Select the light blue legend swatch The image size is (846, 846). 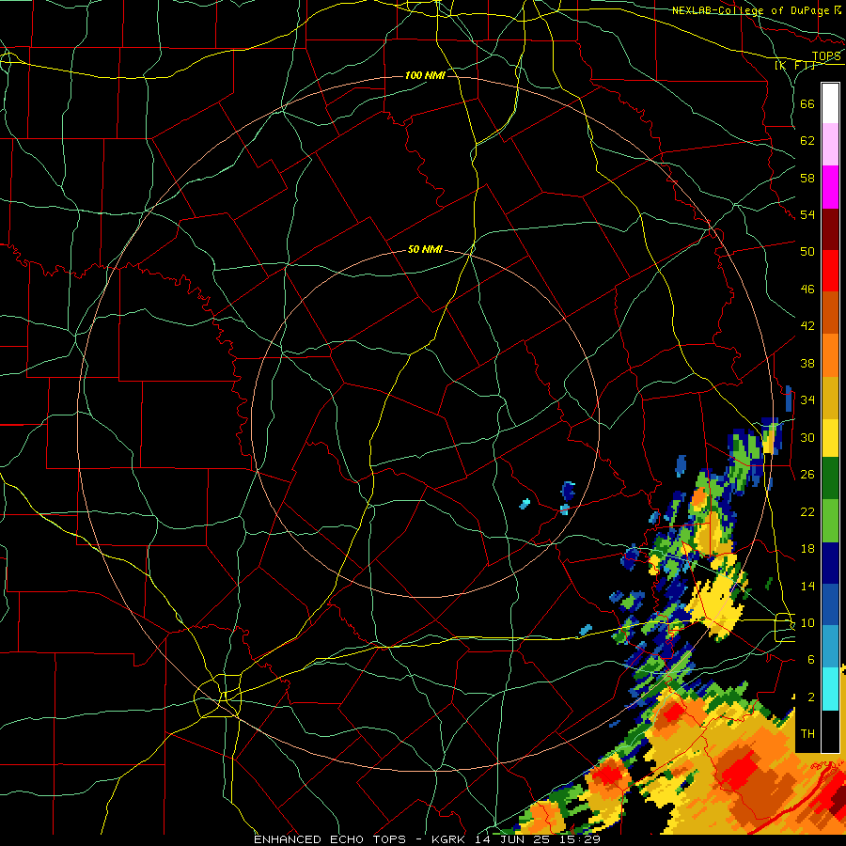(830, 647)
